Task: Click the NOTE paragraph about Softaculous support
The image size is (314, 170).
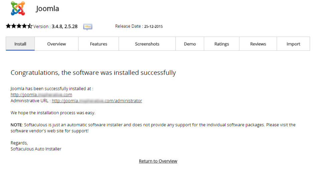Action: click(x=153, y=128)
